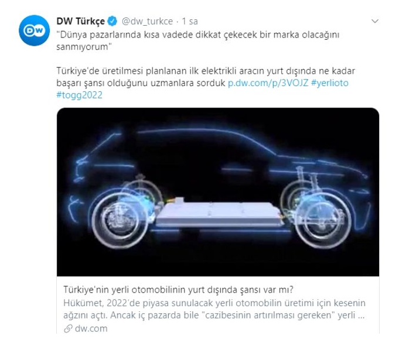
Task: Click the car roof outline in the image
Action: 203,133
